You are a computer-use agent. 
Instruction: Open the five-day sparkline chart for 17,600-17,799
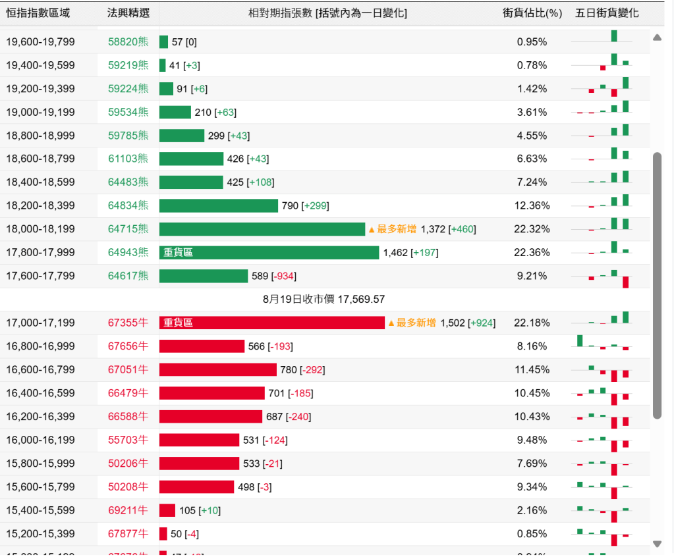pyautogui.click(x=603, y=276)
